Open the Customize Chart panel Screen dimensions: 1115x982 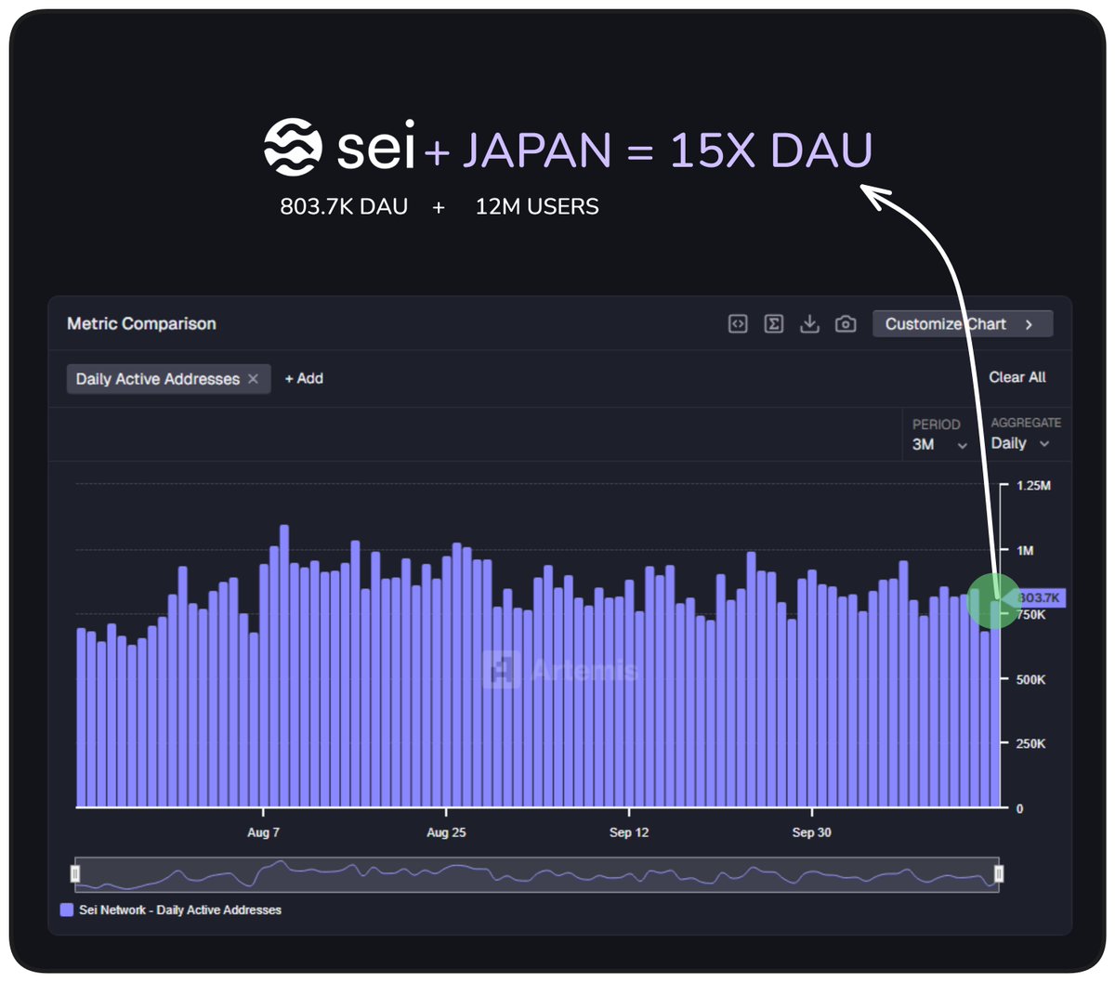coord(962,324)
